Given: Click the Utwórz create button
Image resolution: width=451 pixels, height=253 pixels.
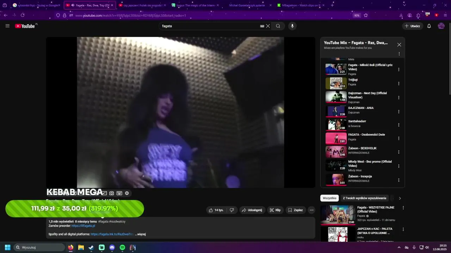Looking at the screenshot, I should (x=412, y=26).
